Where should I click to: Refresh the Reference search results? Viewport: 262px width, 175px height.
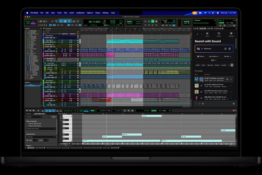(x=225, y=49)
